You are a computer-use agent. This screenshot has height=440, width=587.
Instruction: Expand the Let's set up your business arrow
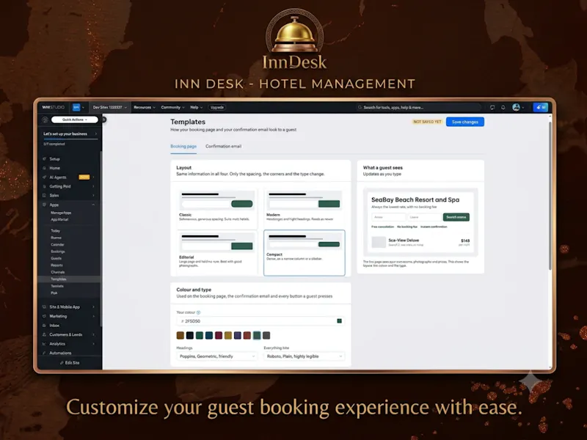[x=96, y=133]
